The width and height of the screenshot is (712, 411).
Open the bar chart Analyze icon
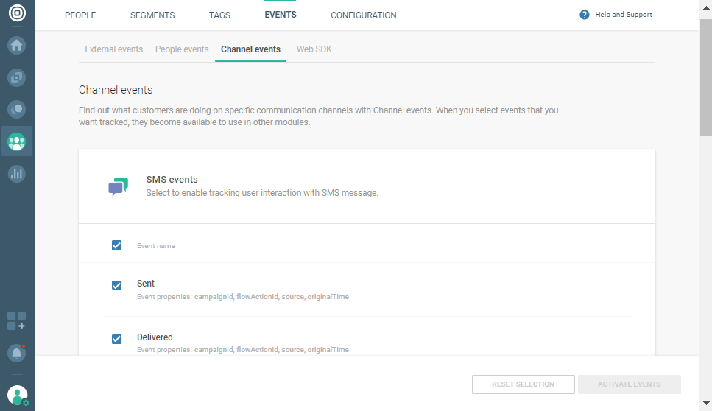pos(17,174)
